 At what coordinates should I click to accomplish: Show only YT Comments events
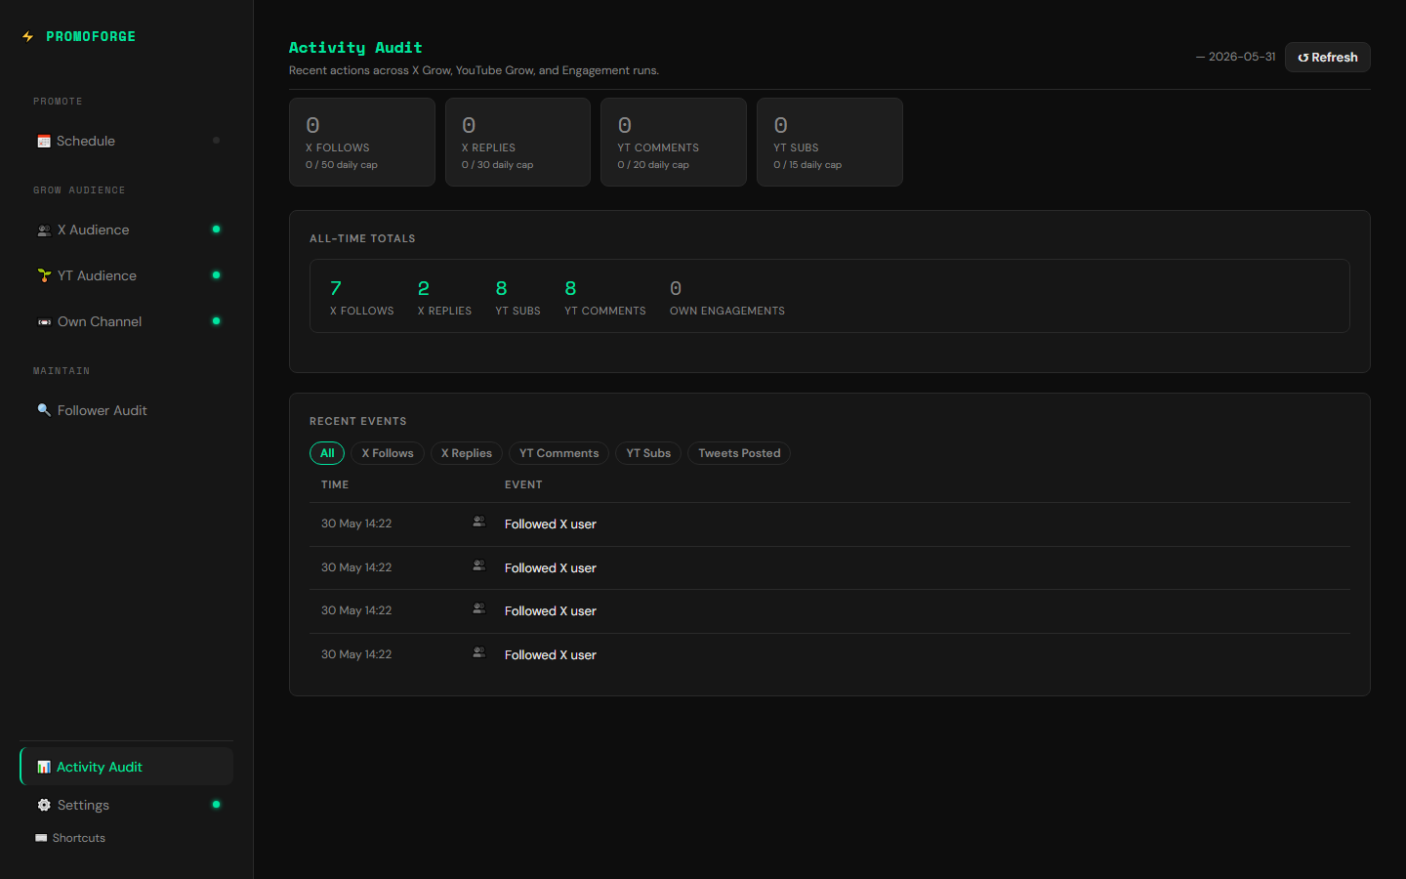tap(558, 453)
